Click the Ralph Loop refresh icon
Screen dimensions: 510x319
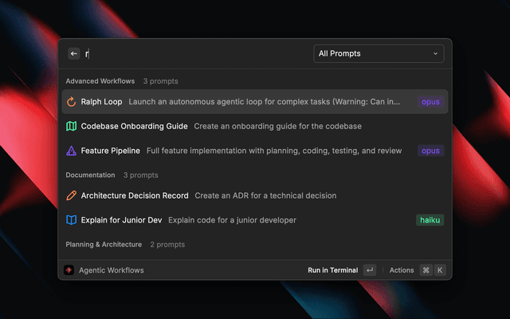pyautogui.click(x=72, y=102)
